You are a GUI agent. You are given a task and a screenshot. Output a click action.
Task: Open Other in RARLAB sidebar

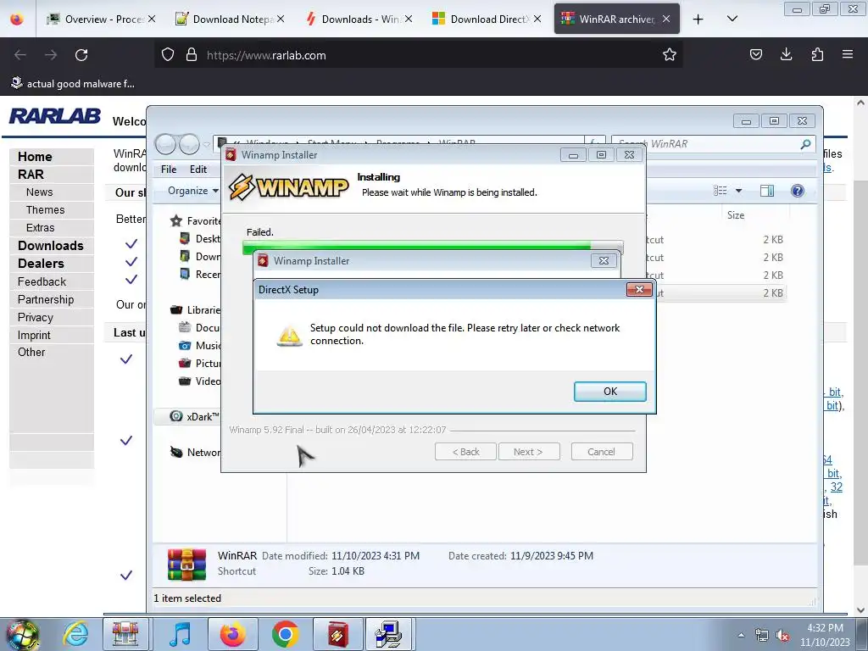(x=31, y=352)
